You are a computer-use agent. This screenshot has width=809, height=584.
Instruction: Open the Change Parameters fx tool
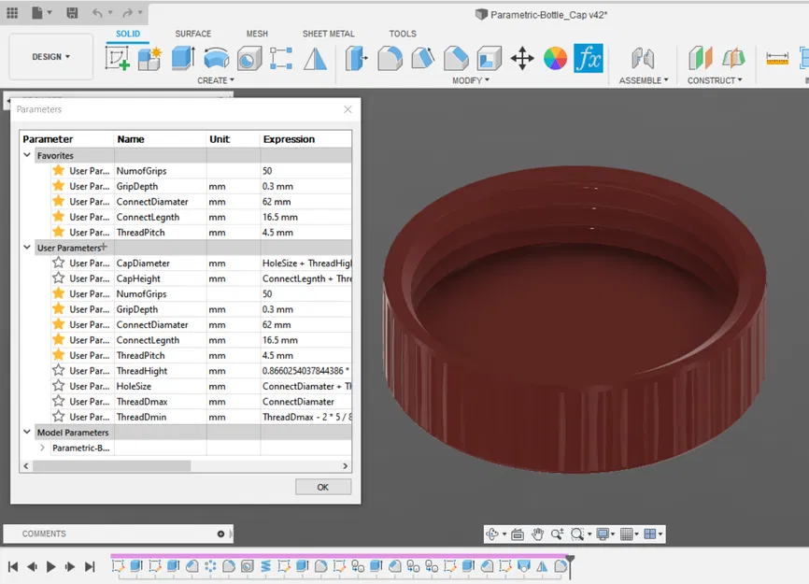tap(589, 58)
